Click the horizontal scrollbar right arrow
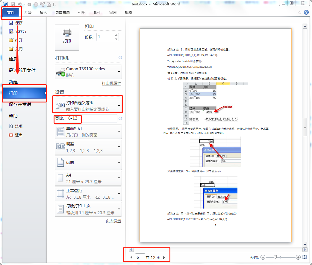The image size is (312, 265). (305, 249)
